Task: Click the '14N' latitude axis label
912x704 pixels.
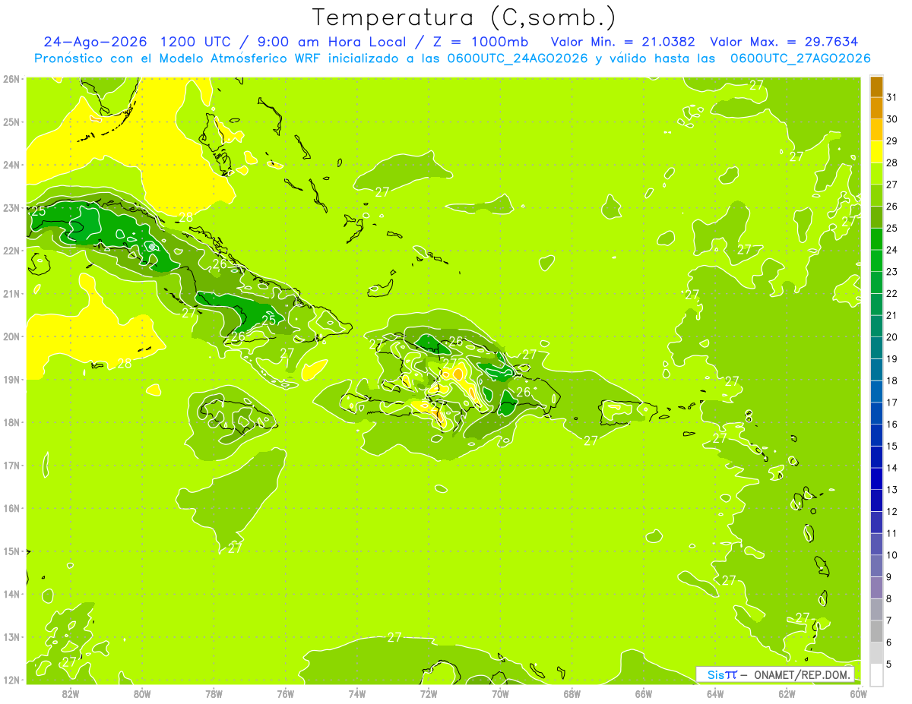Action: [11, 594]
